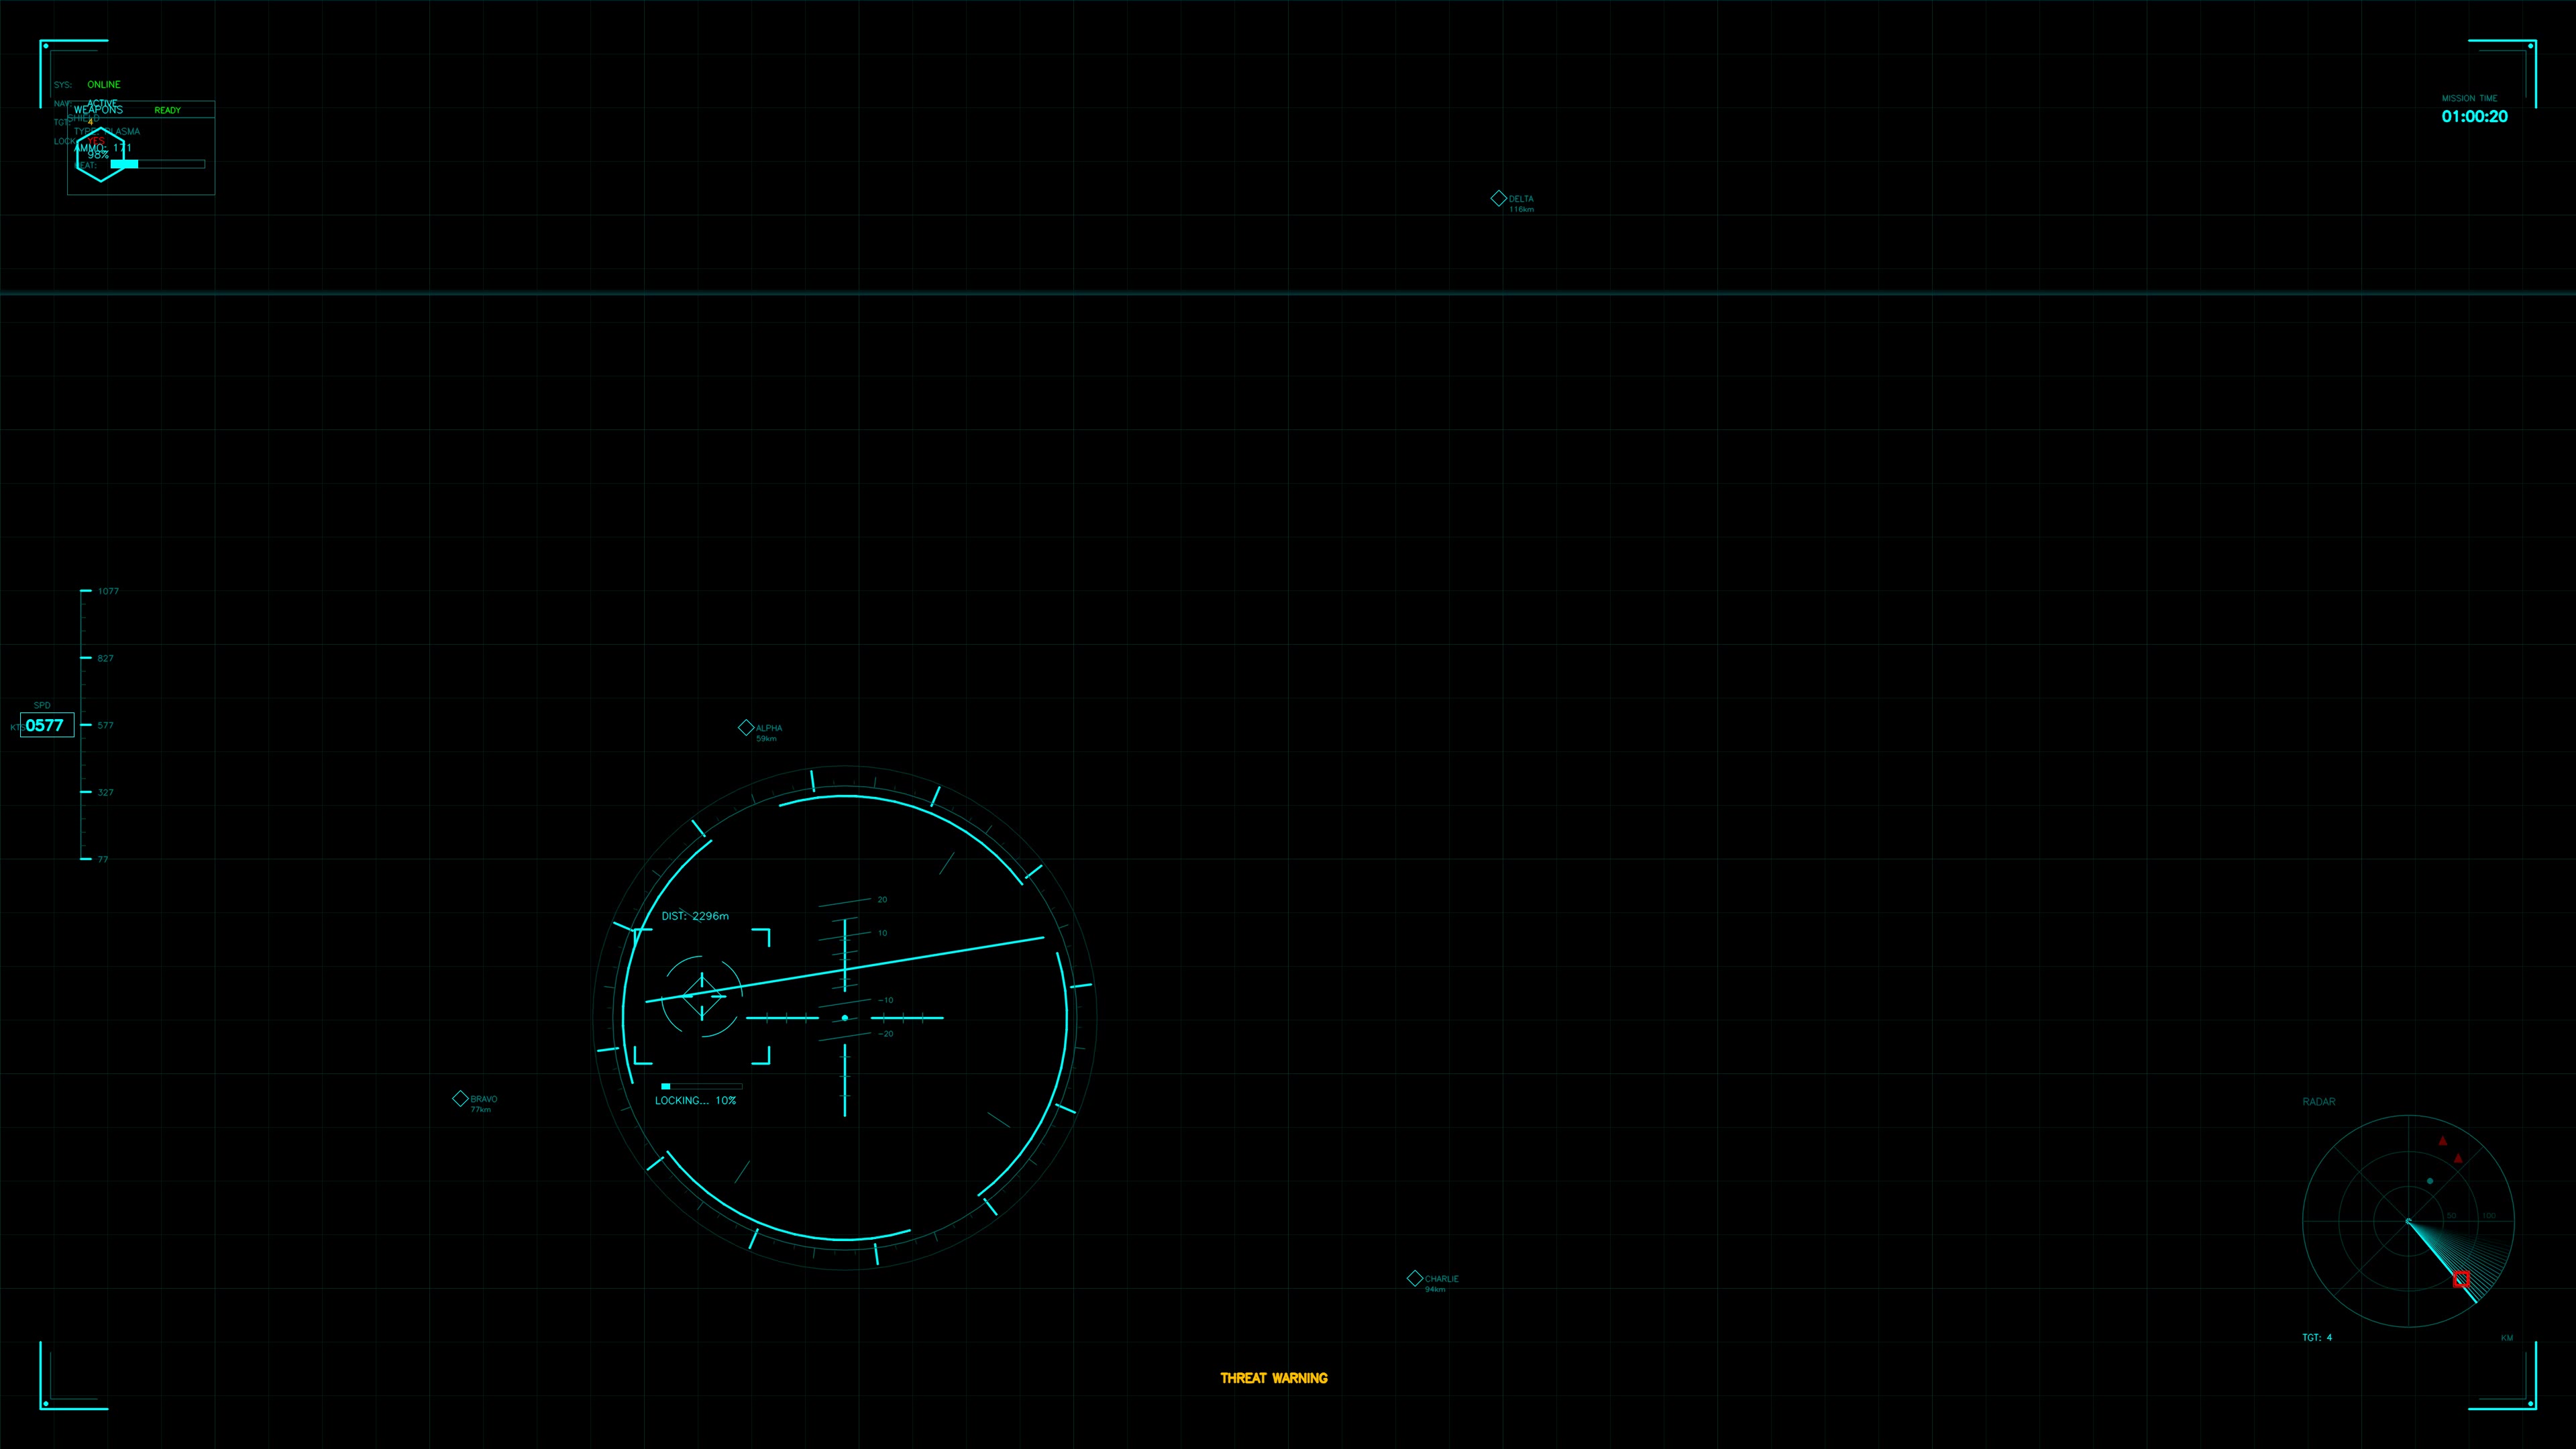Toggle the WEAPONS READY status
Screen dimensions: 2576x1449
tap(168, 110)
